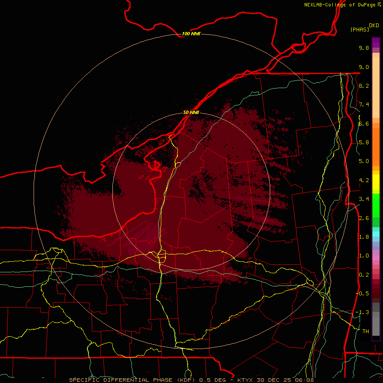Click the DKD label above the color scale
The image size is (383, 383).
click(374, 26)
